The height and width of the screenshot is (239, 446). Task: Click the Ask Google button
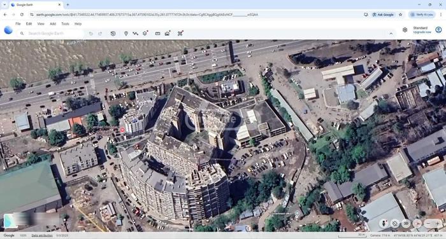point(383,15)
